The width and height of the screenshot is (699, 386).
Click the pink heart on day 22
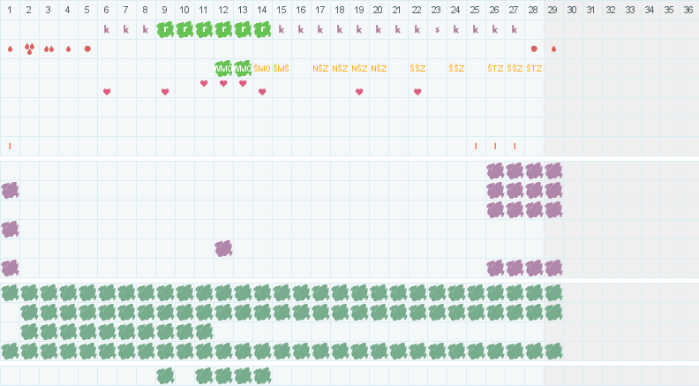tap(417, 92)
